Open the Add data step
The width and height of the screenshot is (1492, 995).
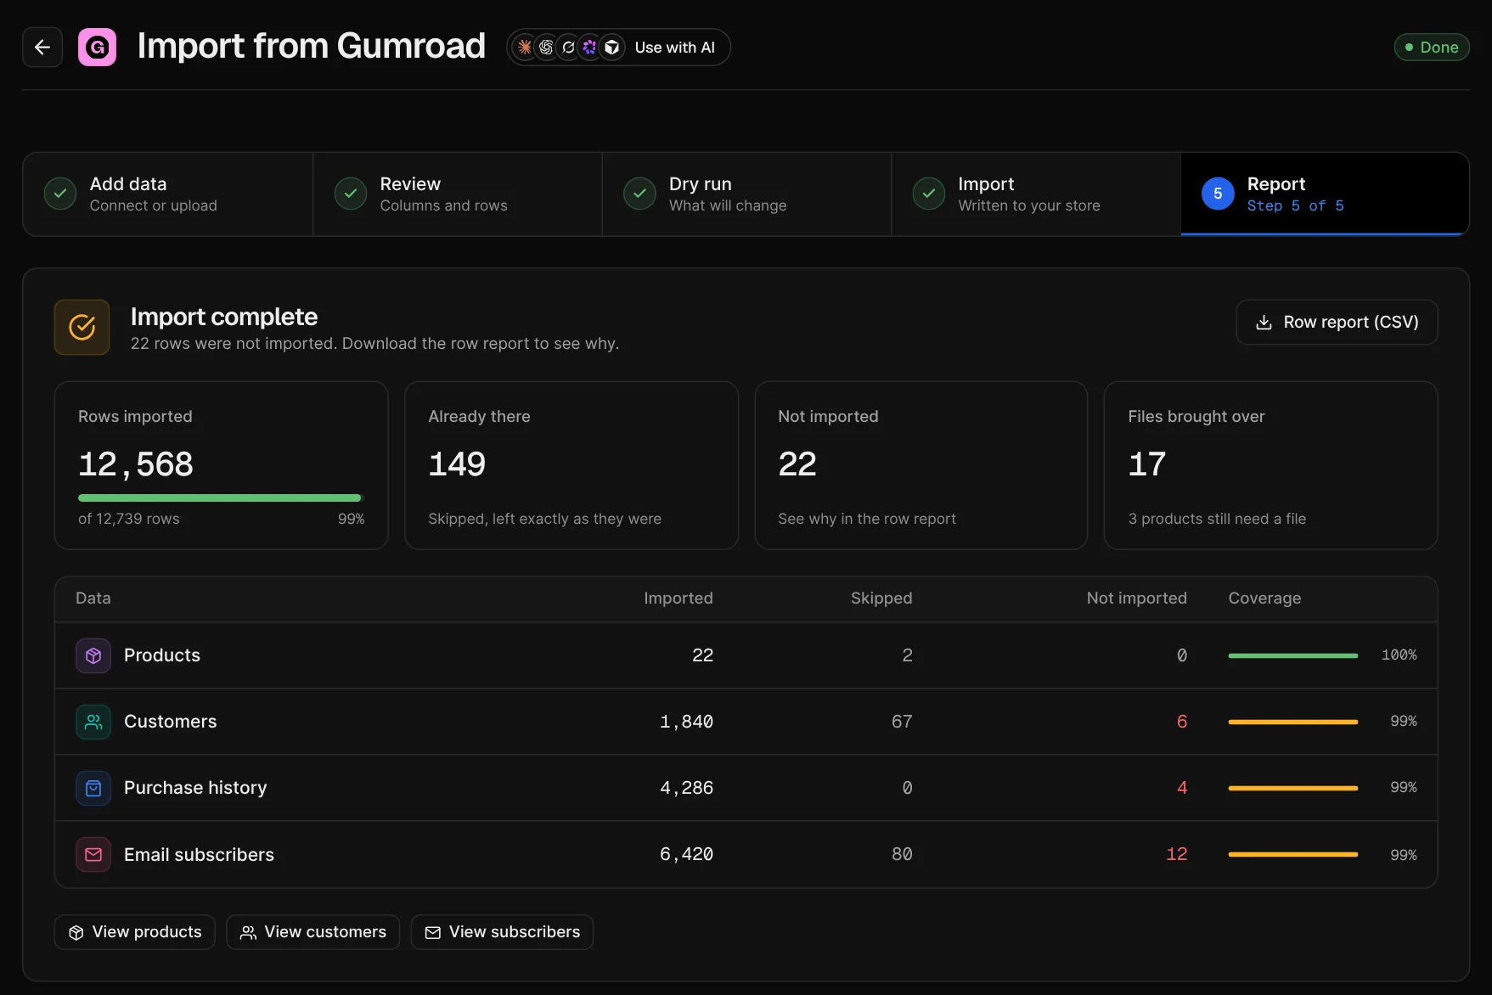point(168,194)
